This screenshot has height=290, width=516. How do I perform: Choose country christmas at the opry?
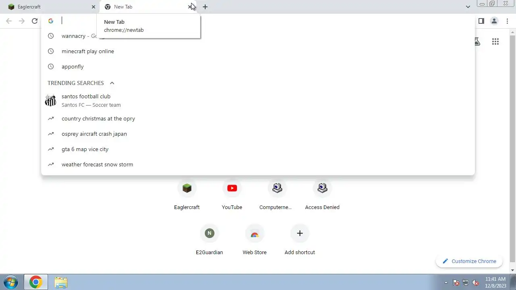tap(258, 118)
